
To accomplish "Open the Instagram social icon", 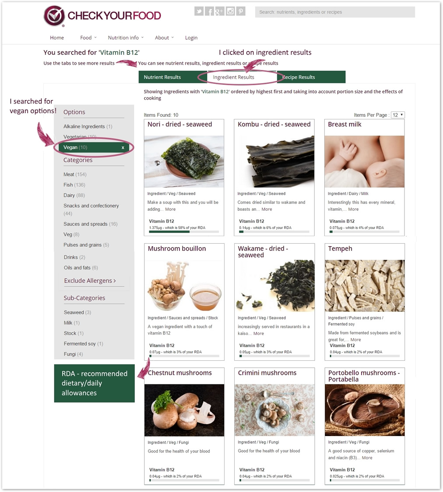I will 230,12.
